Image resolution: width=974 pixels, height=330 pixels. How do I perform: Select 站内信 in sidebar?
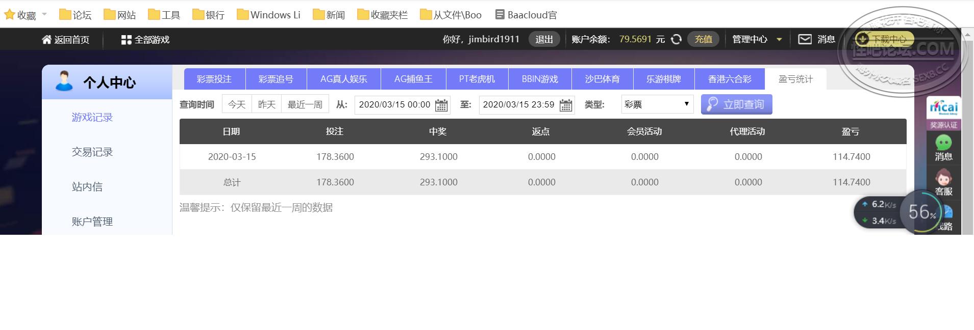(x=87, y=186)
